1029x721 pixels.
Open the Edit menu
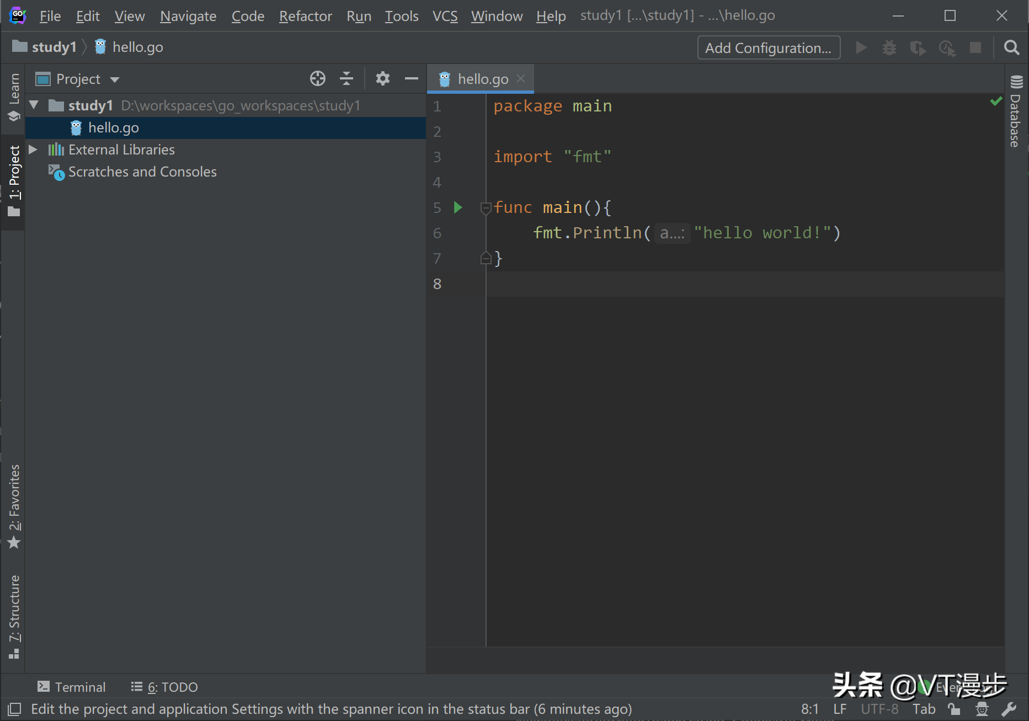pyautogui.click(x=88, y=16)
